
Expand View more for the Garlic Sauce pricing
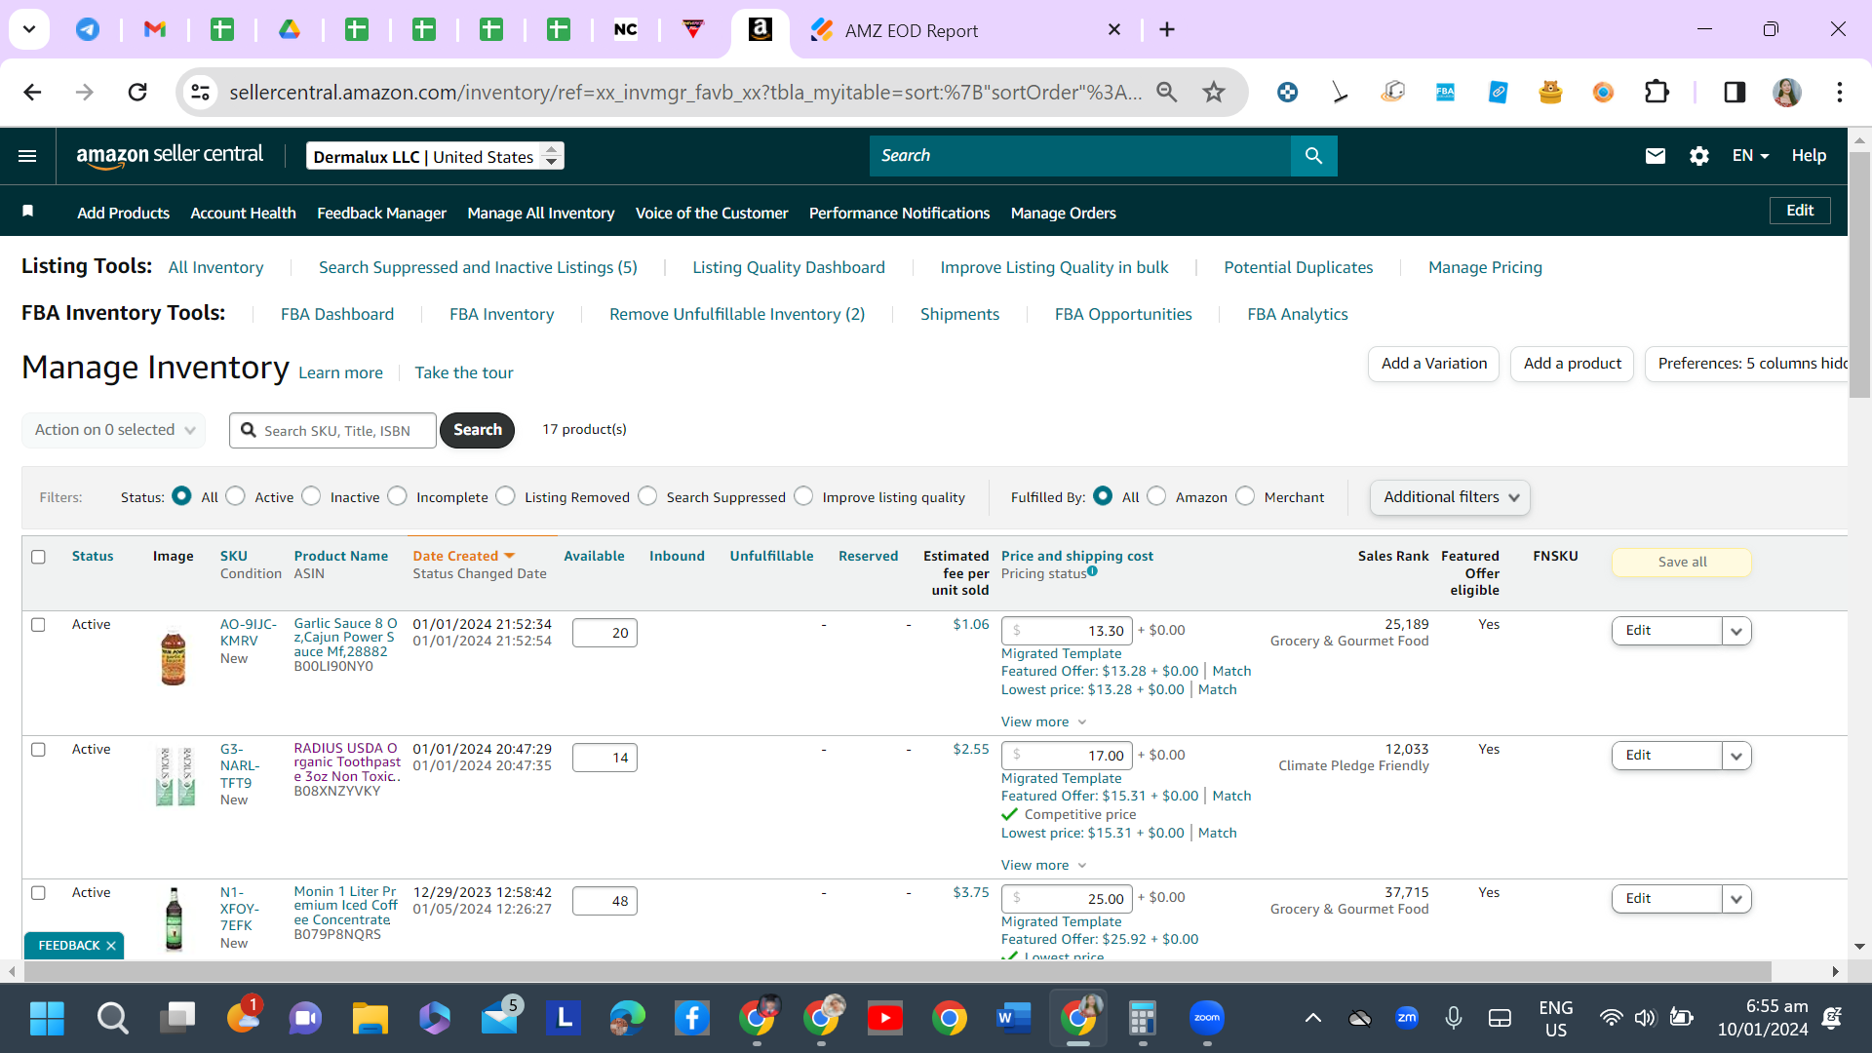click(1043, 721)
